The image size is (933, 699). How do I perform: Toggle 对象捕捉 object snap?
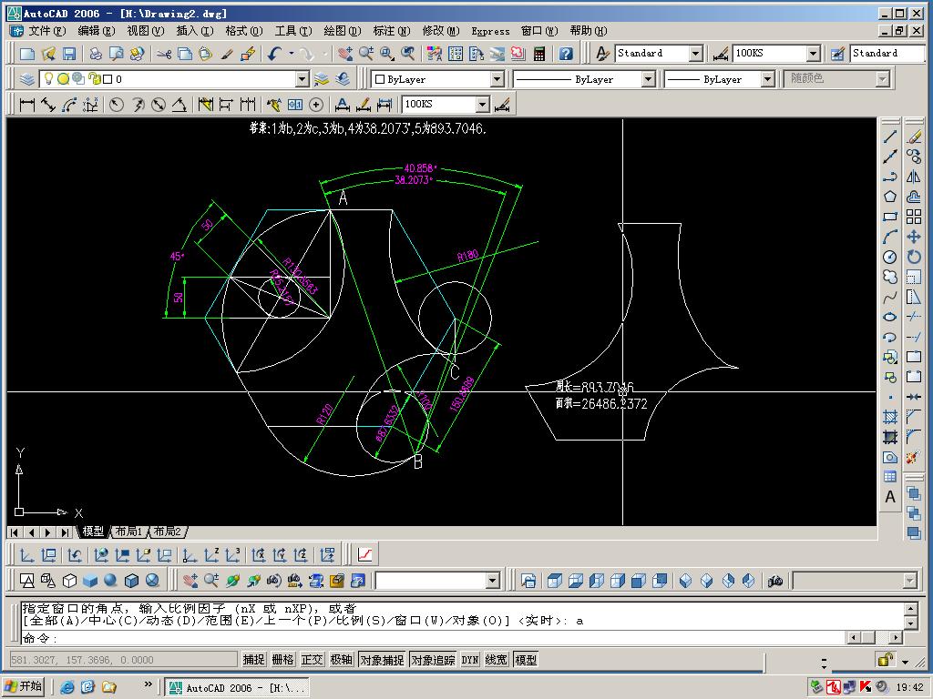pyautogui.click(x=382, y=659)
